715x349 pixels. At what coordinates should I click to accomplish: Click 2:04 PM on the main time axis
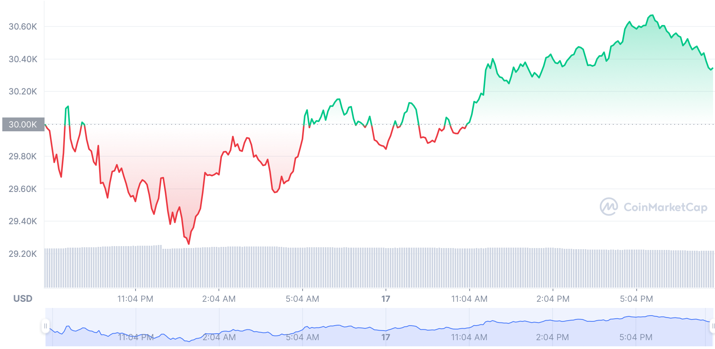(x=553, y=299)
